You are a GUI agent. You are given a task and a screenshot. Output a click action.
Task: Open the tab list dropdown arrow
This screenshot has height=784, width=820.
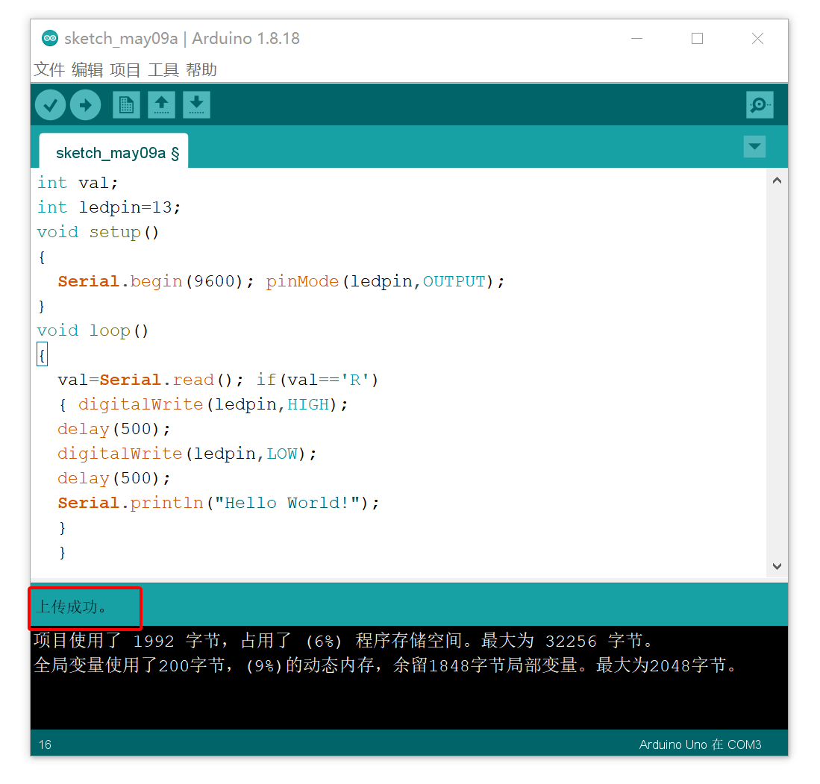(754, 146)
